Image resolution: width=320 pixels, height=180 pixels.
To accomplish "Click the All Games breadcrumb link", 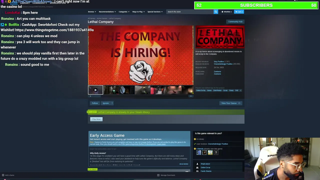I will (x=91, y=18).
